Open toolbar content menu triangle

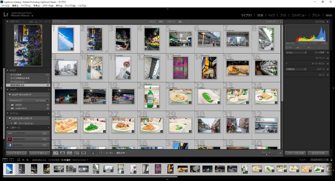(280, 153)
